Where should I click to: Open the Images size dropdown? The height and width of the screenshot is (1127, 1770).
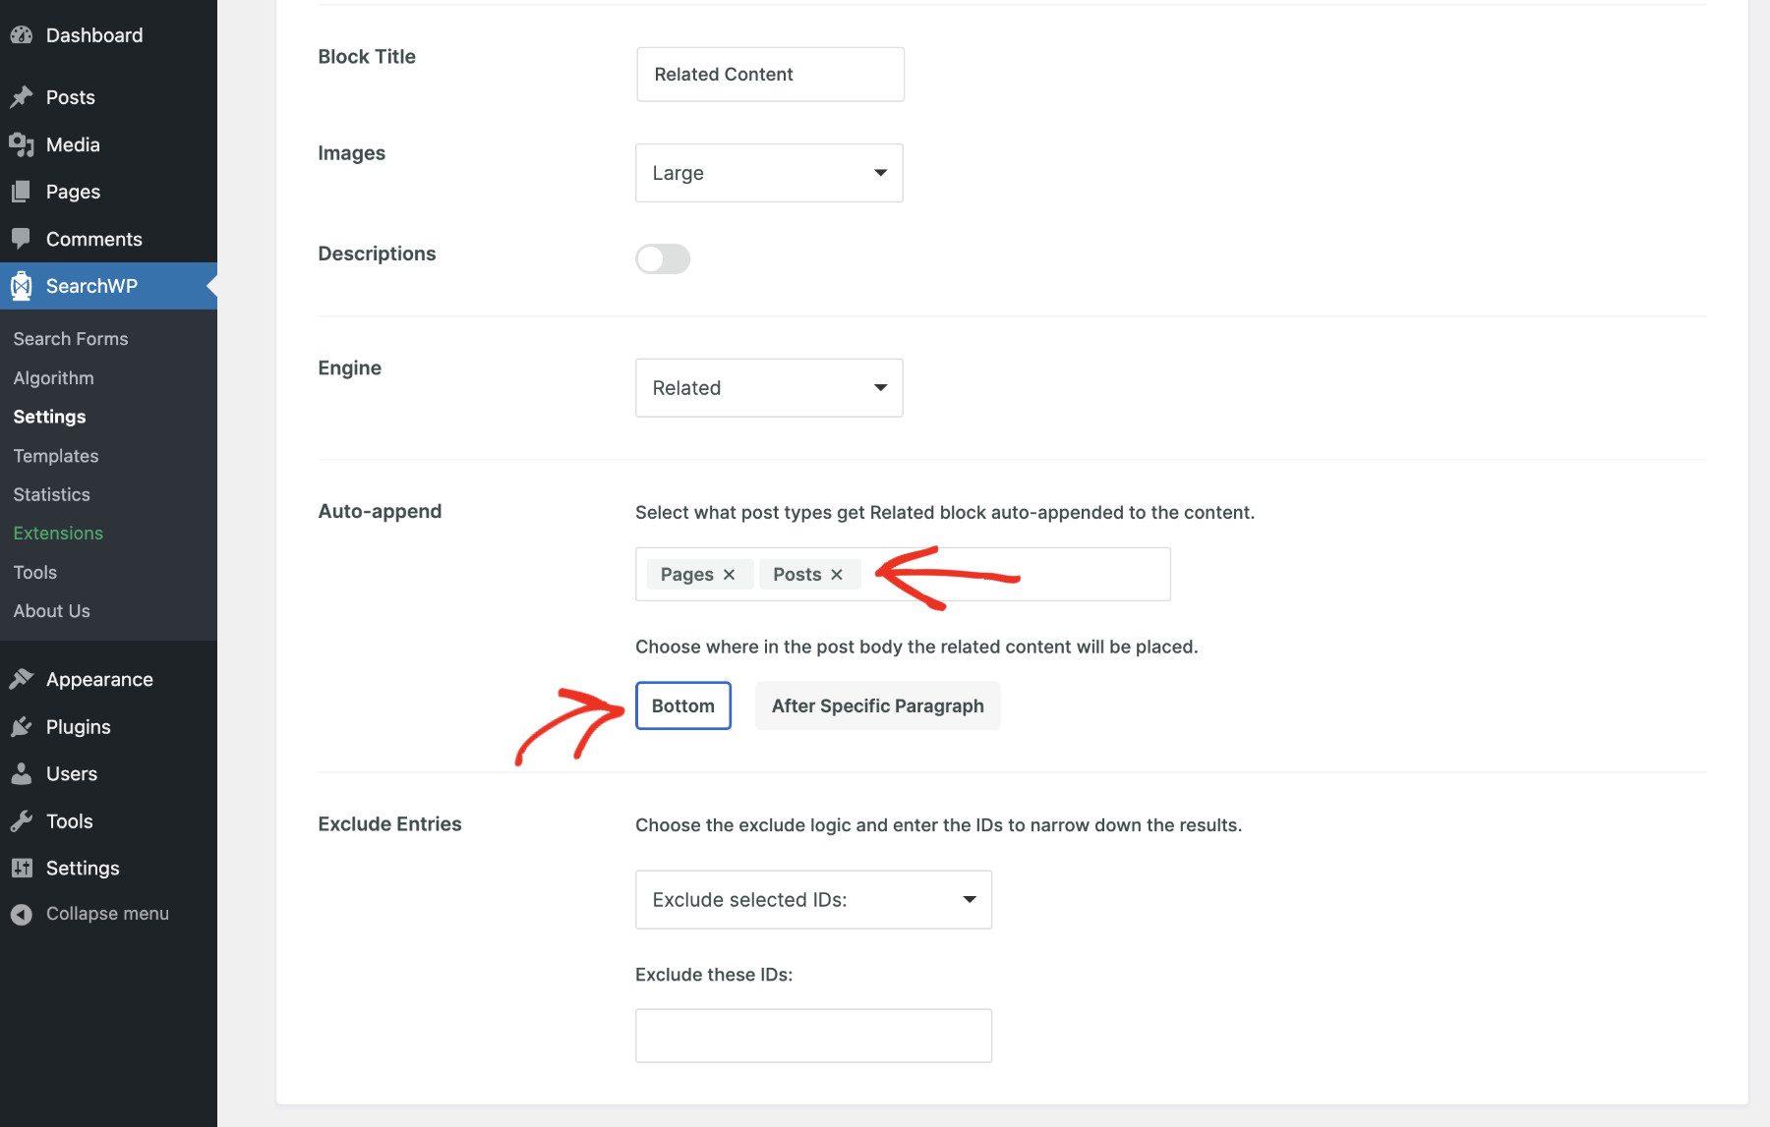769,173
